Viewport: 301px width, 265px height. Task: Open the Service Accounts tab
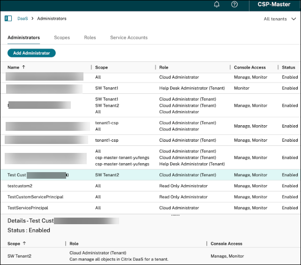pyautogui.click(x=128, y=38)
